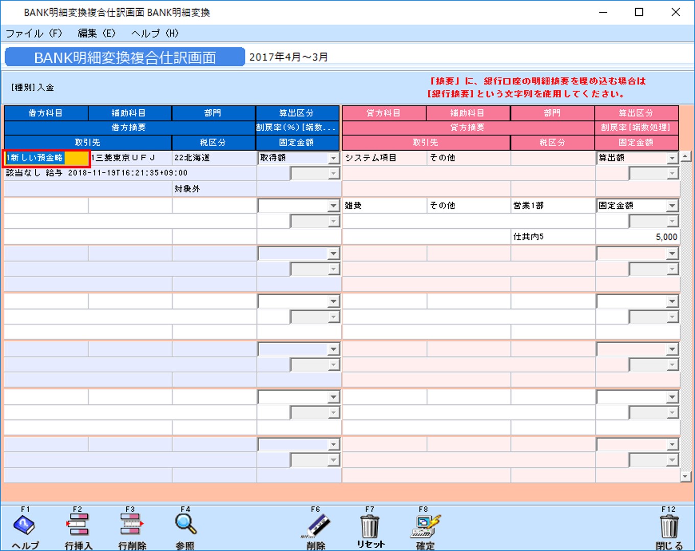This screenshot has height=551, width=695.
Task: Close the screen via the F12 閉じる icon
Action: 668,526
